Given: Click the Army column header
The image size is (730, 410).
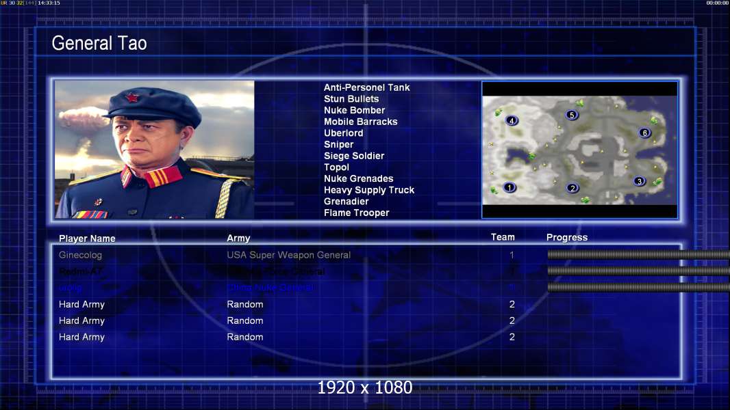Looking at the screenshot, I should click(238, 238).
